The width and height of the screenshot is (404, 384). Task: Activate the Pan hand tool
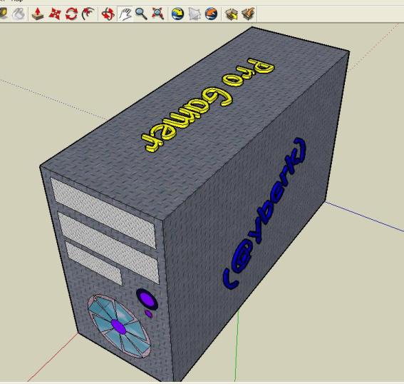(x=125, y=14)
